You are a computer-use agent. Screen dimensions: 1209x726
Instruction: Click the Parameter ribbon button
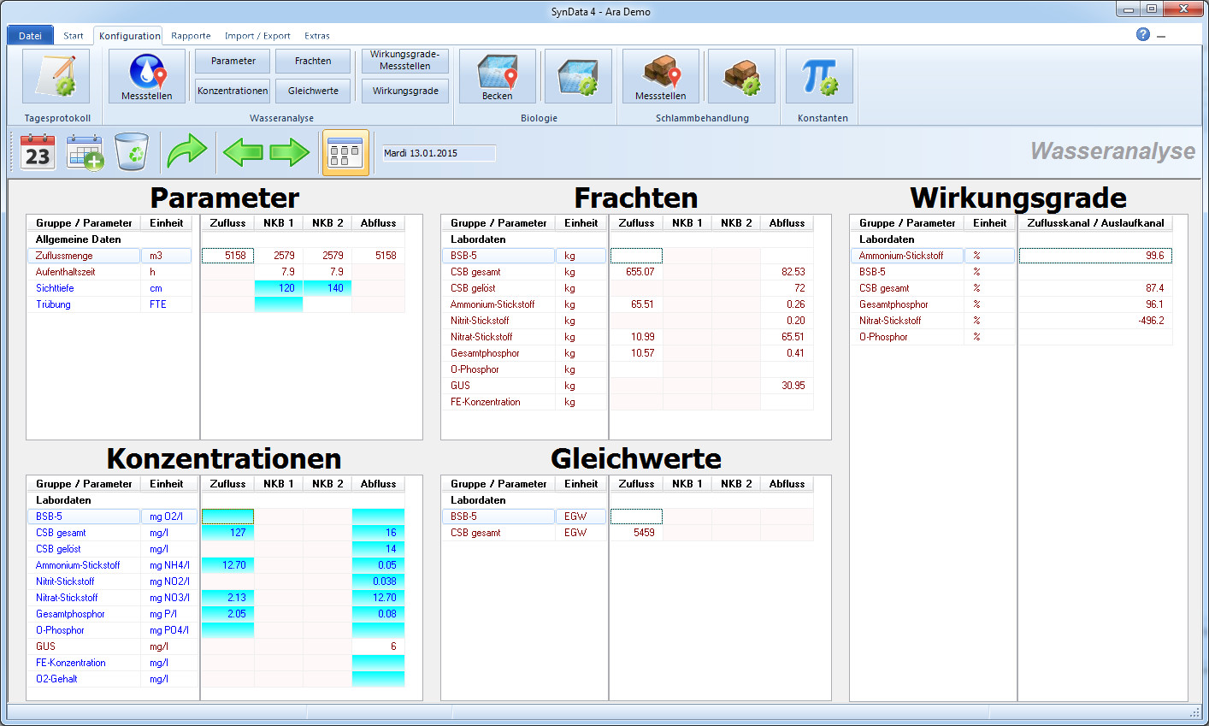[x=233, y=61]
